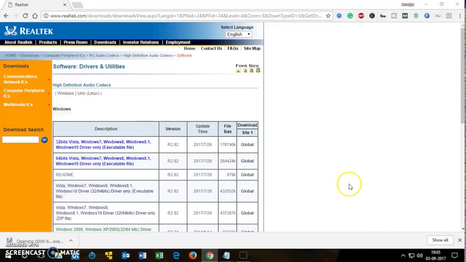Open the pink parentheses extension icon
The width and height of the screenshot is (466, 262).
pos(438,16)
